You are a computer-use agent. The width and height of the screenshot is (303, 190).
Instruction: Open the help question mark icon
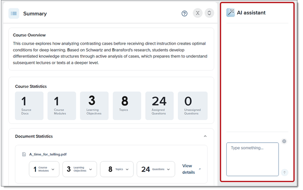pyautogui.click(x=184, y=13)
